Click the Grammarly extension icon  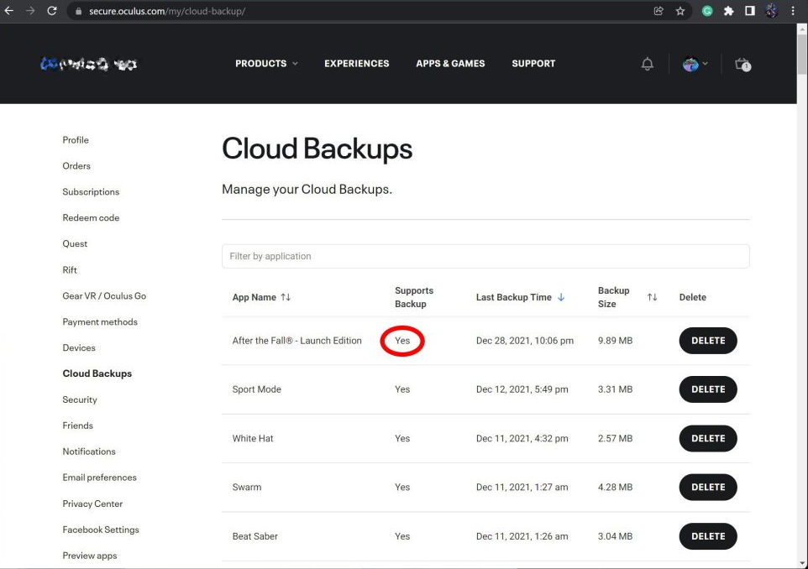coord(707,11)
